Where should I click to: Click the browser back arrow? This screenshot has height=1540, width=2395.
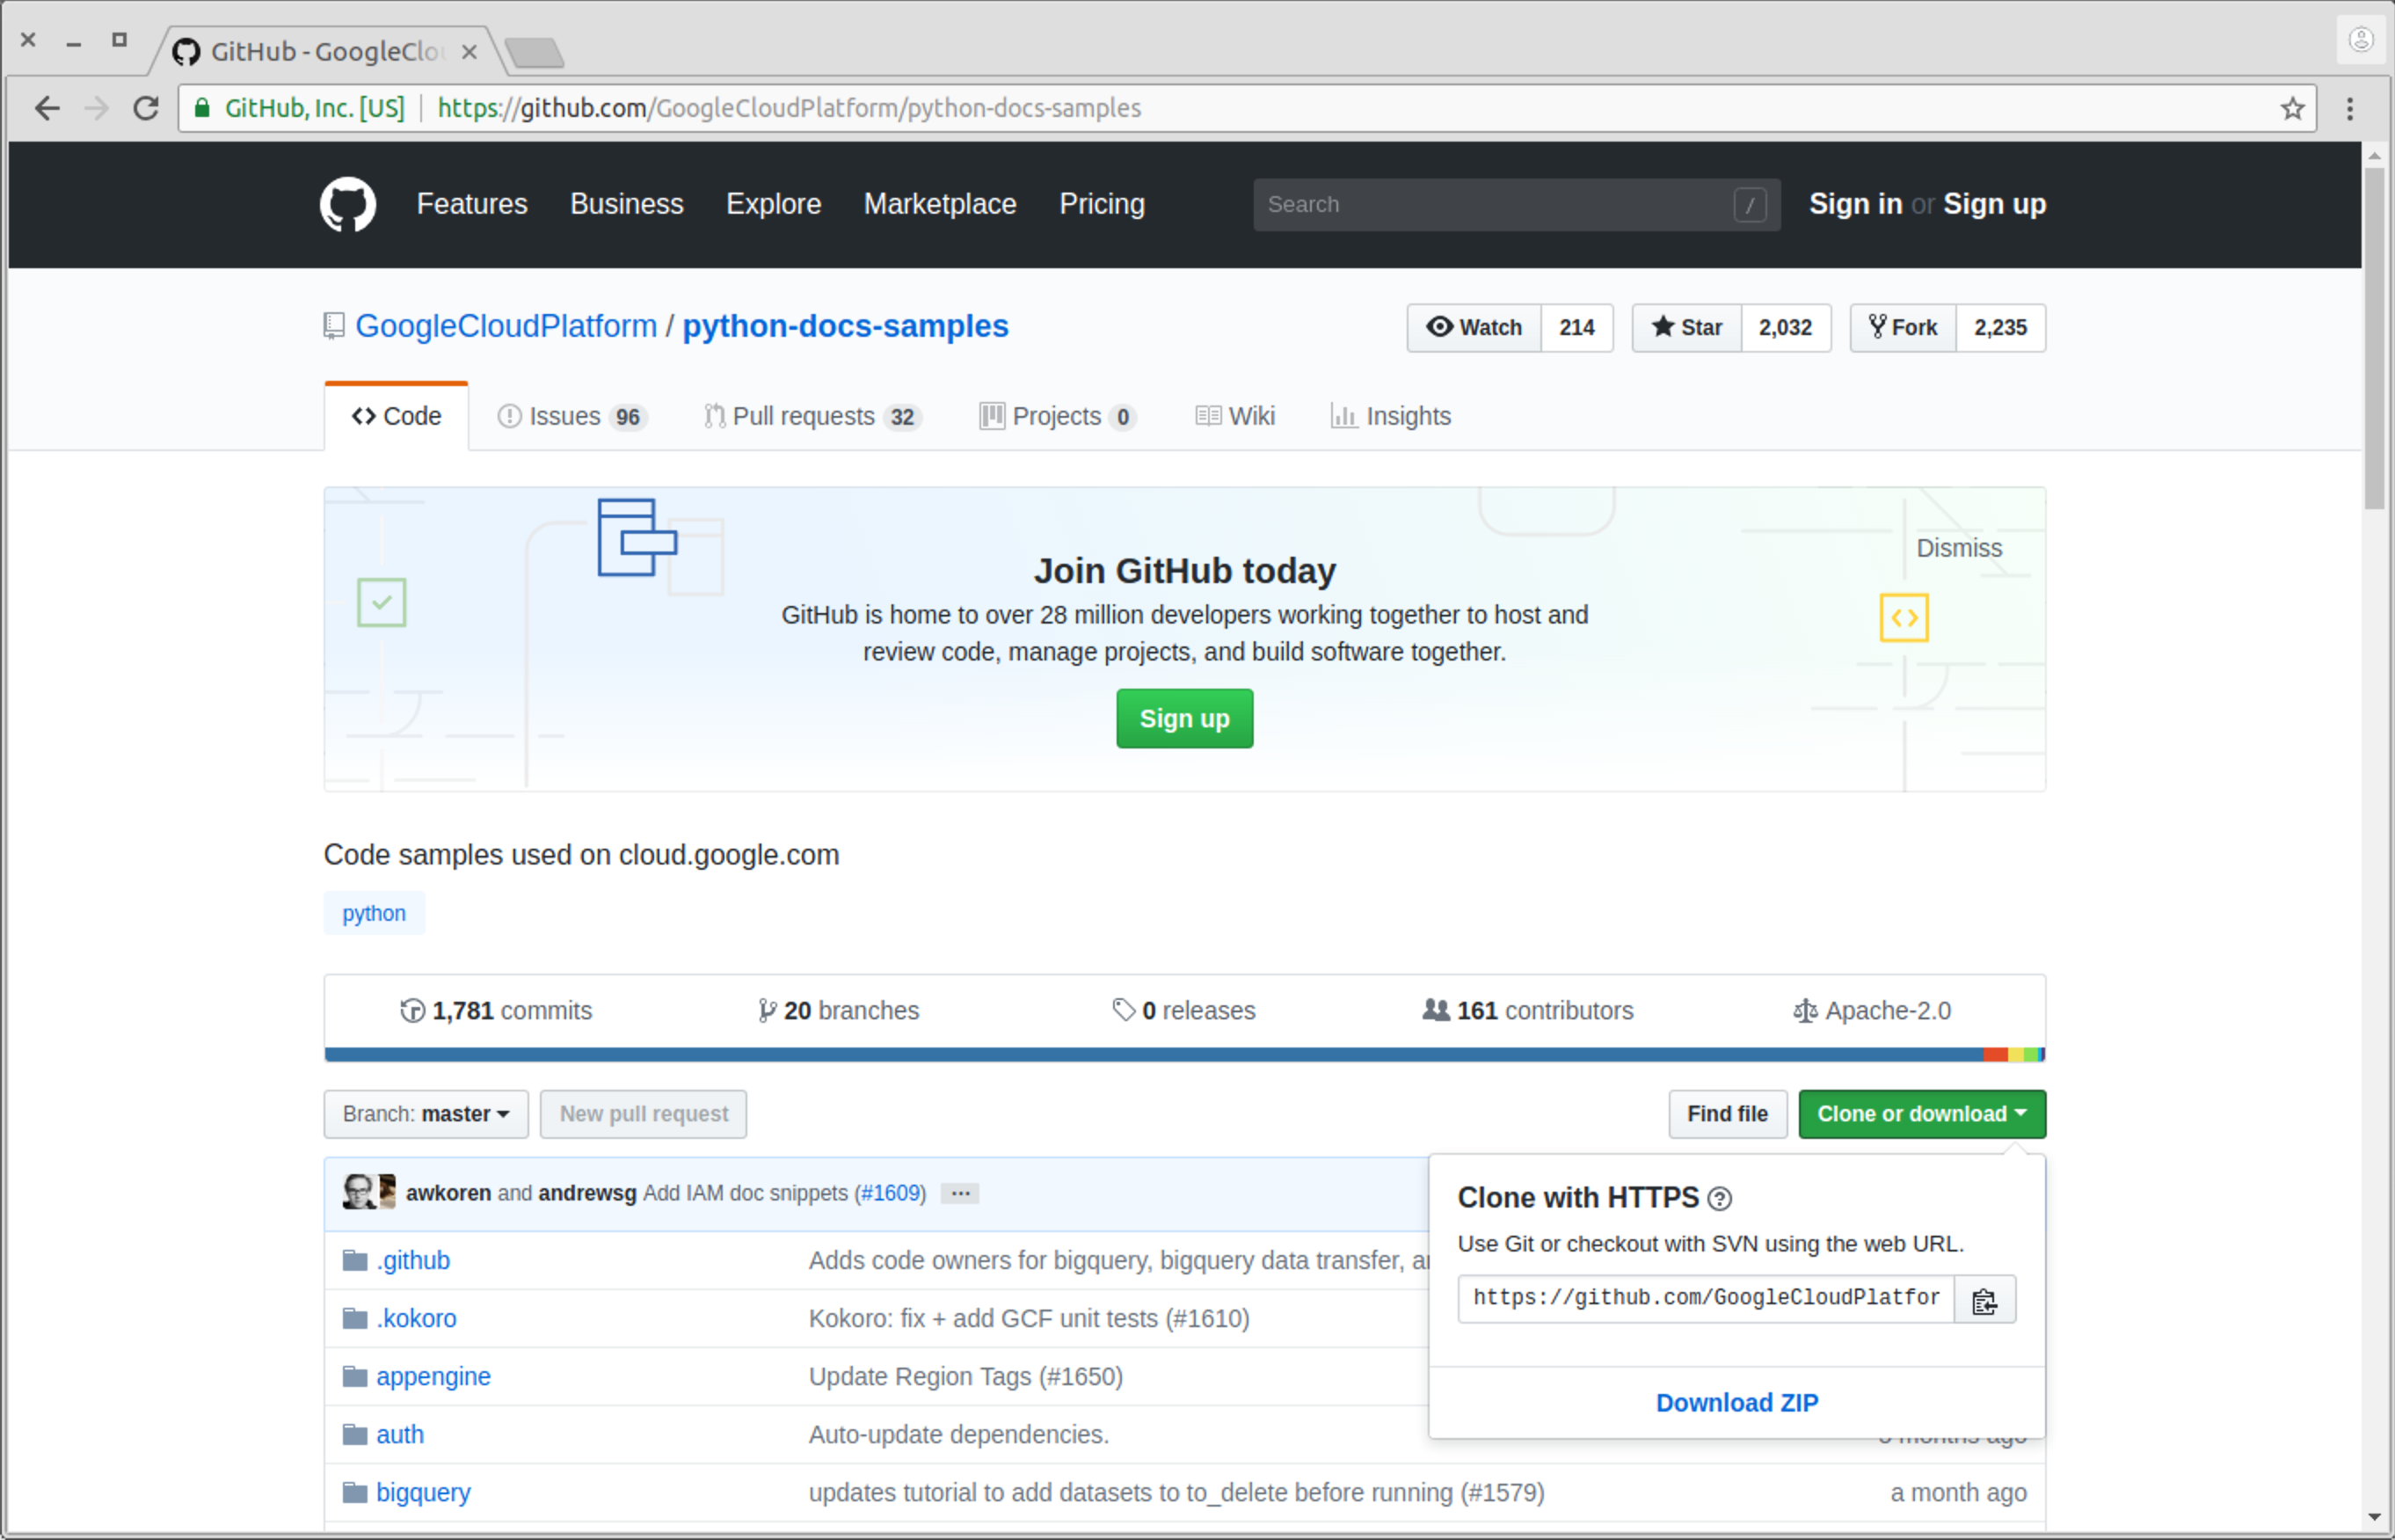click(46, 108)
